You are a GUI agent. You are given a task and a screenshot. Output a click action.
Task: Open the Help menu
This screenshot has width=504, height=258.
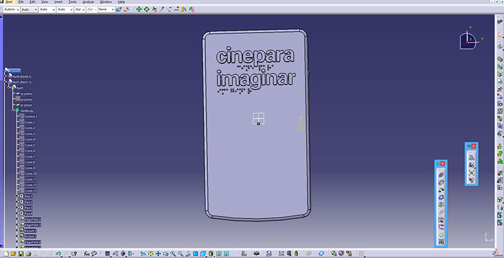point(121,2)
